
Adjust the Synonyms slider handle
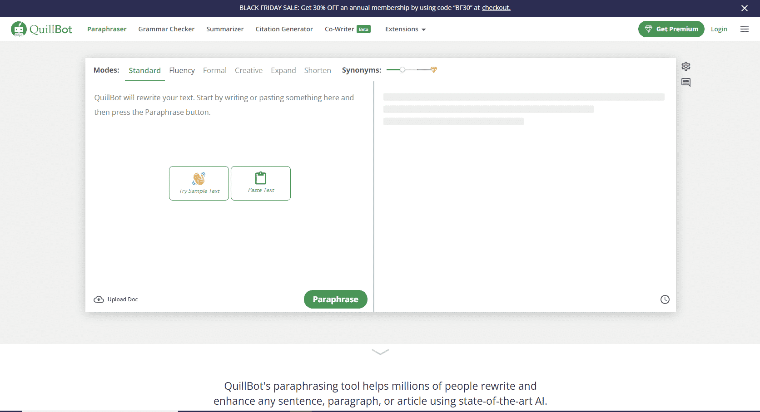click(402, 70)
